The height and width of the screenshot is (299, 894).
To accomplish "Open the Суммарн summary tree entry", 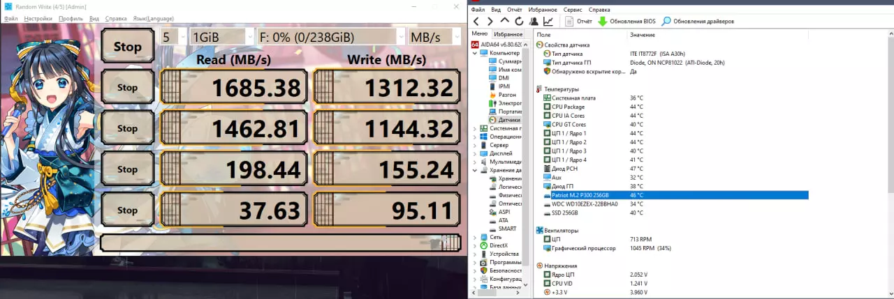I will coord(505,61).
